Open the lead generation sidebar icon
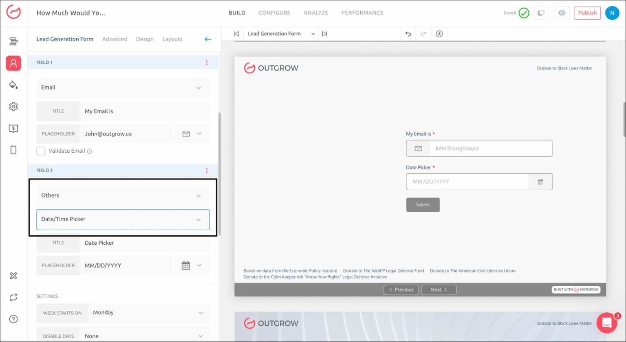Screen dimensions: 626x342 click(13, 63)
